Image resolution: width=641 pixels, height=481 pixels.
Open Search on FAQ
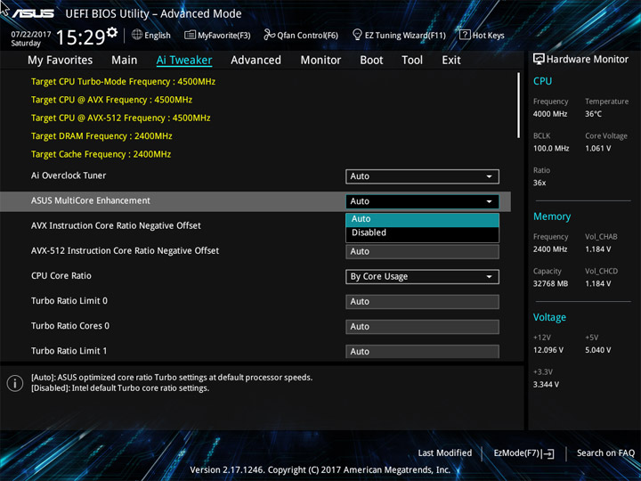pos(605,452)
